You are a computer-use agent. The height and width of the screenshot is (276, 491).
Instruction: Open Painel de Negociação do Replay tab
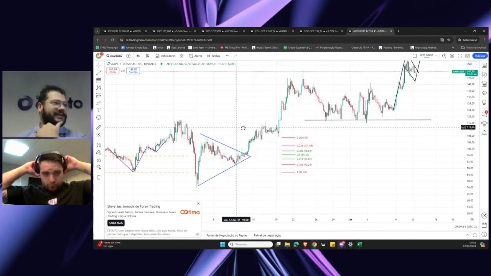227,235
